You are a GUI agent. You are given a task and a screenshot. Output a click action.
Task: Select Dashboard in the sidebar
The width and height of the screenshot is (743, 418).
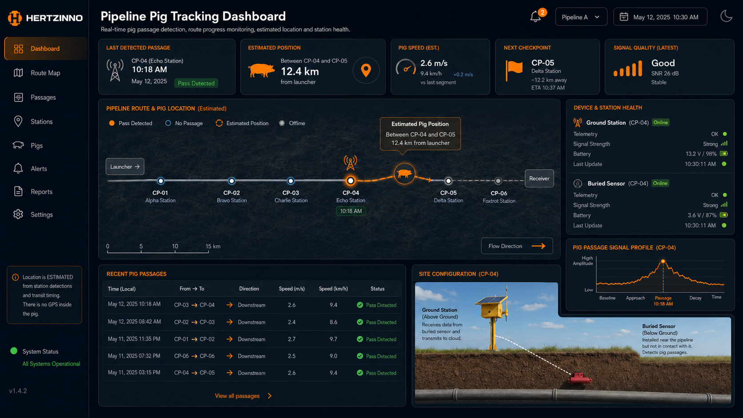[x=46, y=48]
